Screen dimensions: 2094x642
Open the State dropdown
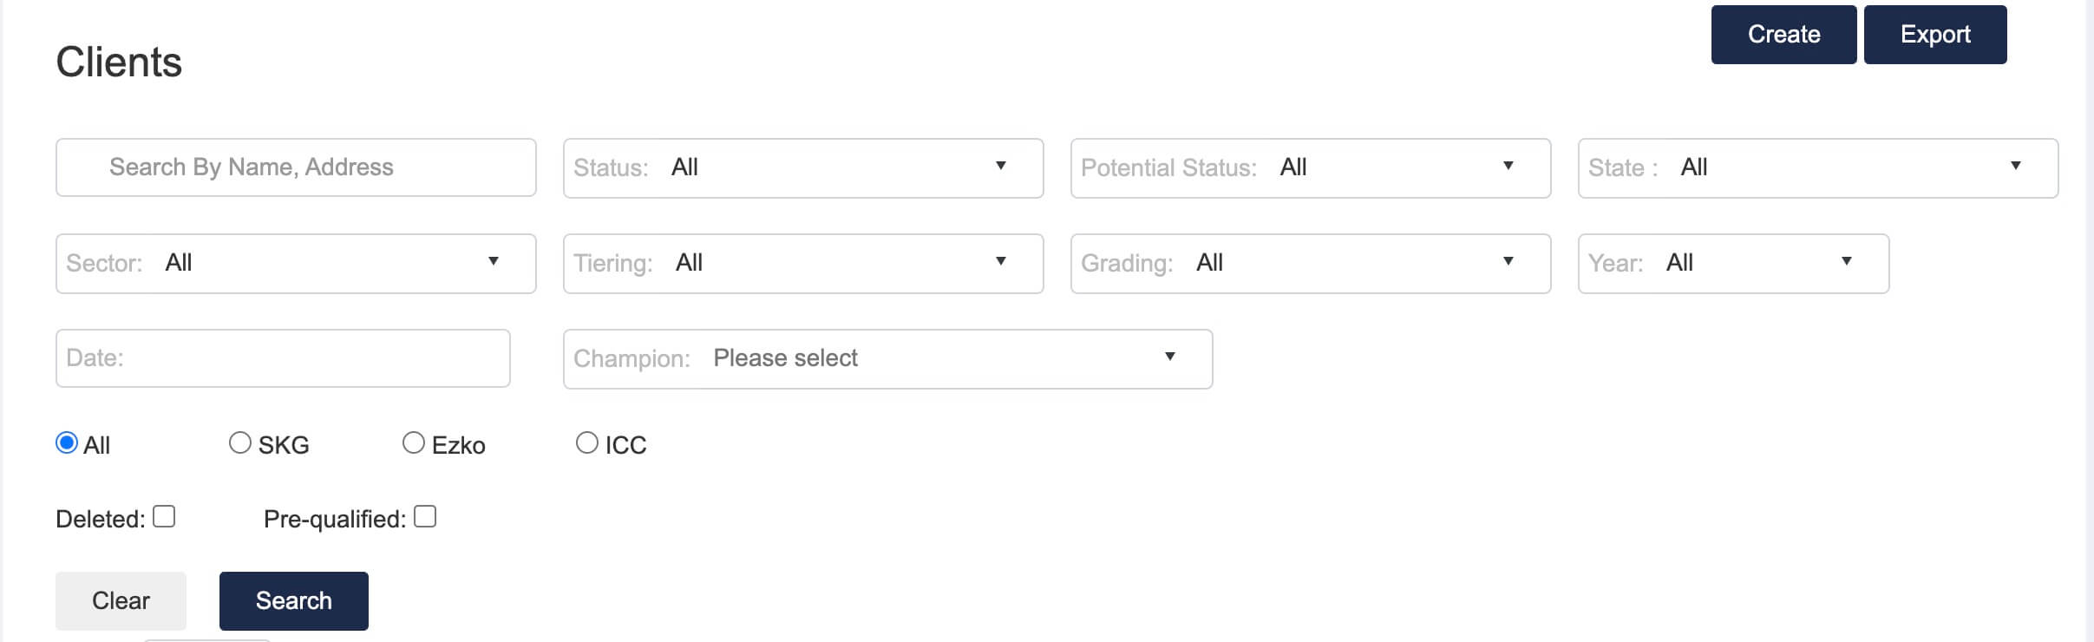[x=1818, y=168]
